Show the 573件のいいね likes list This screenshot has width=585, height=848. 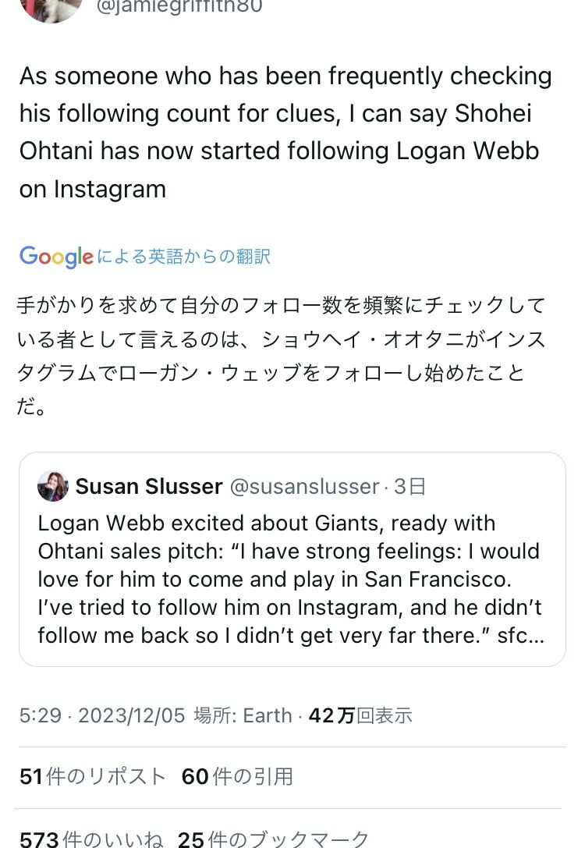tap(90, 839)
